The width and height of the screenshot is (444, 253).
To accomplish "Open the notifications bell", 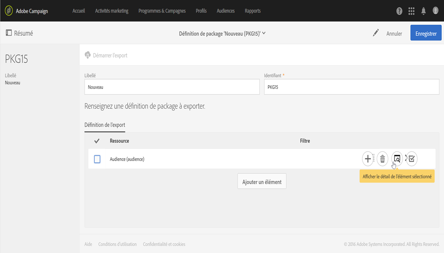I will tap(423, 11).
